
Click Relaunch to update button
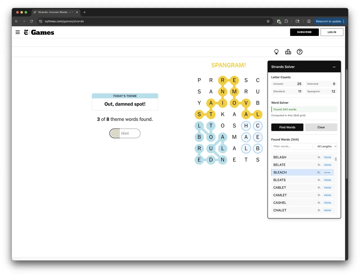328,21
